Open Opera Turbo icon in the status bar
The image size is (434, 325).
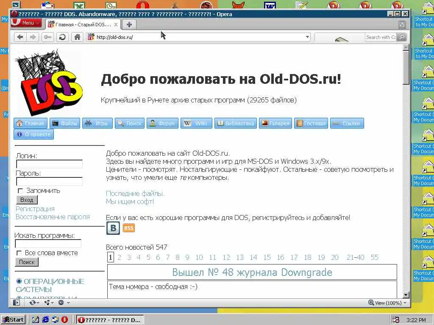point(61,303)
